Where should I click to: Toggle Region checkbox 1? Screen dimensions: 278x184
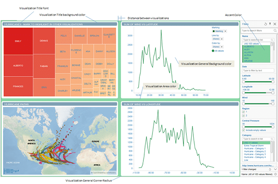tap(243, 112)
